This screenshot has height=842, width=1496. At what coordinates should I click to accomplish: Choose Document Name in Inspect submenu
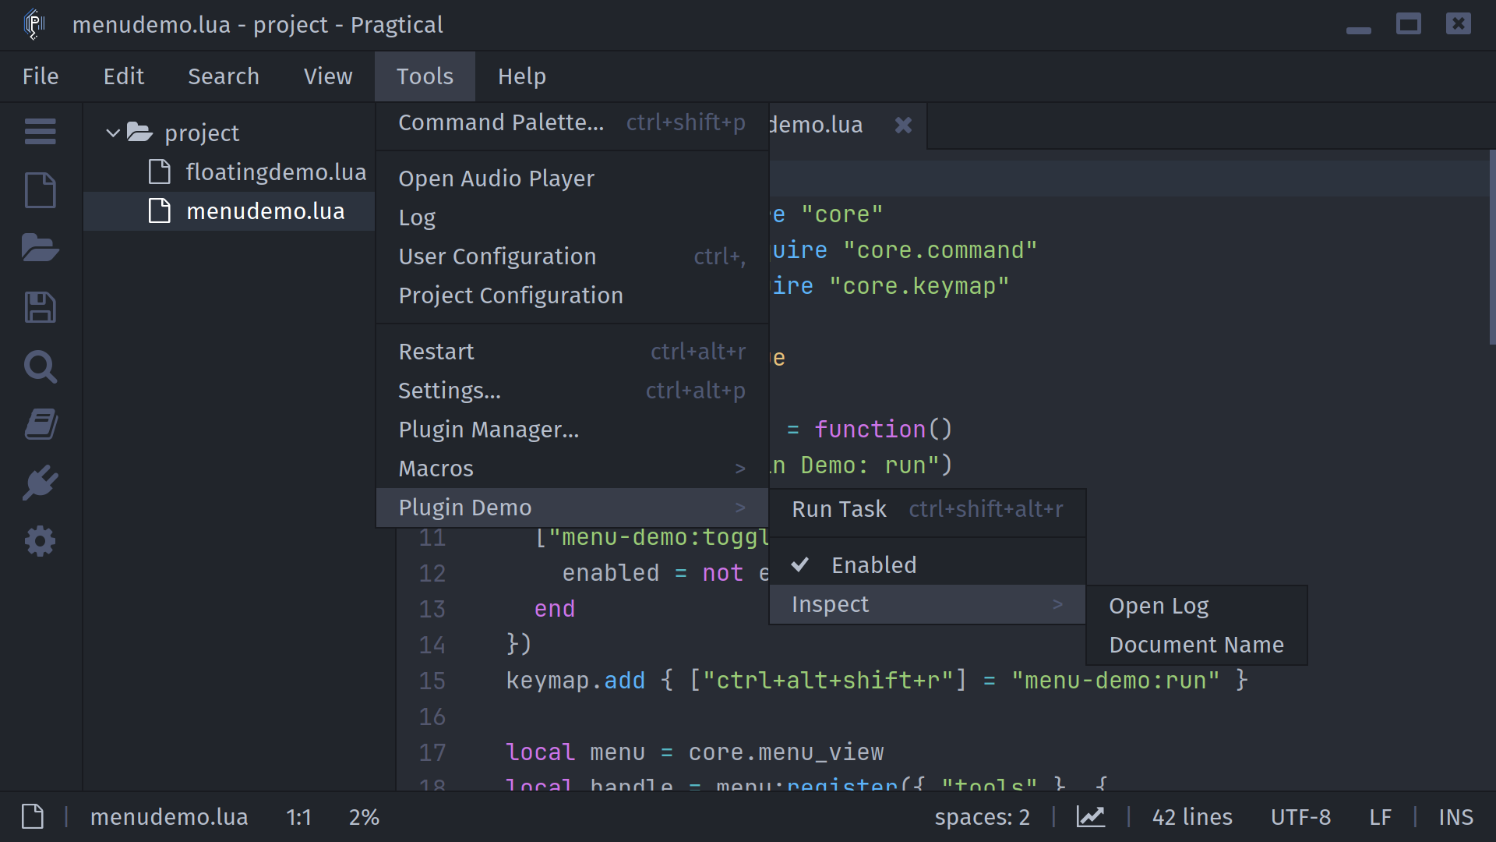pos(1197,645)
